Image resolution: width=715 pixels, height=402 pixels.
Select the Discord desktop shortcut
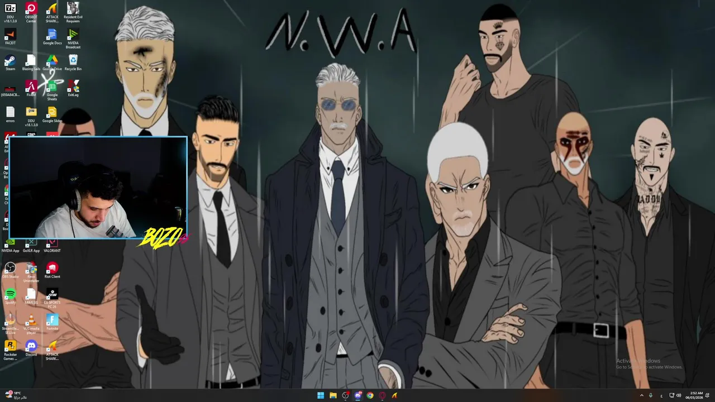tap(31, 348)
